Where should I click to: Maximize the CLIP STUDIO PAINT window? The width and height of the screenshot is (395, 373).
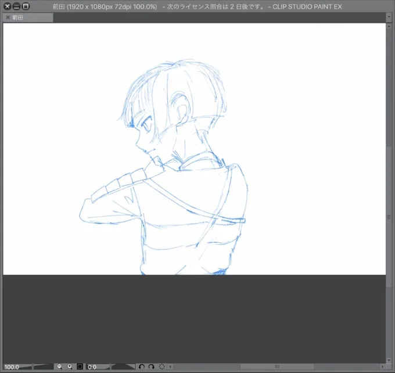[26, 6]
